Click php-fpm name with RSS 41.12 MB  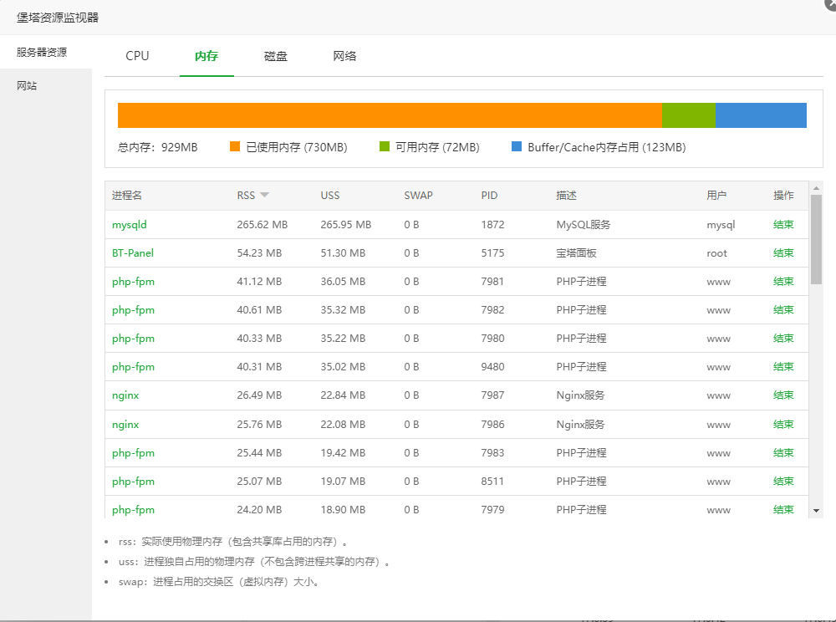[133, 282]
